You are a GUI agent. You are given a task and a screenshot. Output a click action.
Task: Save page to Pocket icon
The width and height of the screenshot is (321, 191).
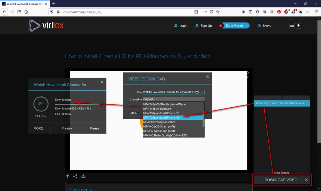click(x=212, y=12)
